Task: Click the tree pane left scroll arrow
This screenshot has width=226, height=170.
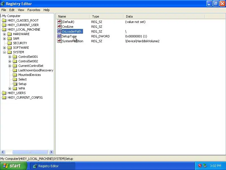Action: [3, 152]
